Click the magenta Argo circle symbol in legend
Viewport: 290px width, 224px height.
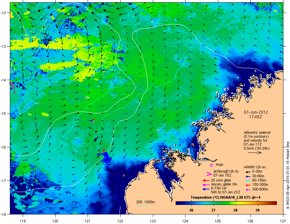coord(211,165)
